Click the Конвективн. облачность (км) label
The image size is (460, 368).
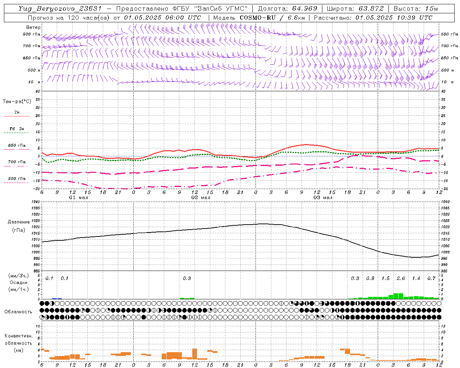click(19, 343)
